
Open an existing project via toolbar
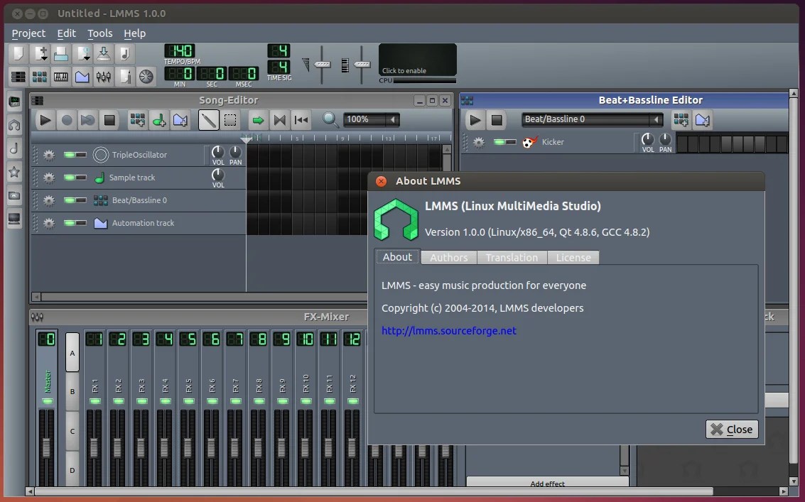click(x=60, y=53)
